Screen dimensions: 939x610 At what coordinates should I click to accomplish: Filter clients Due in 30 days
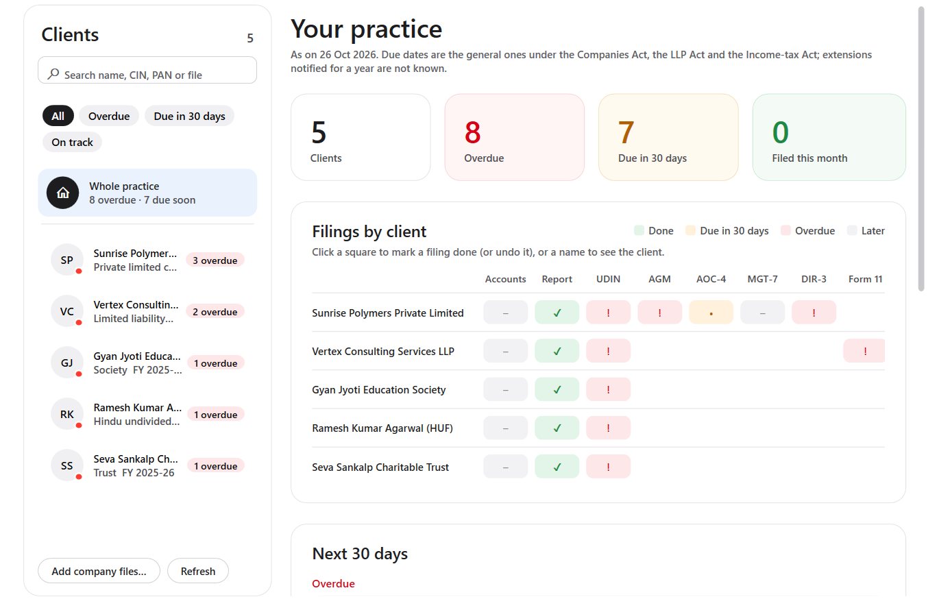190,116
